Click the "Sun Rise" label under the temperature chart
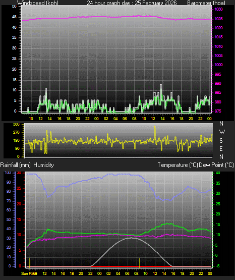Image resolution: width=235 pixels, height=280 pixels. [29, 273]
